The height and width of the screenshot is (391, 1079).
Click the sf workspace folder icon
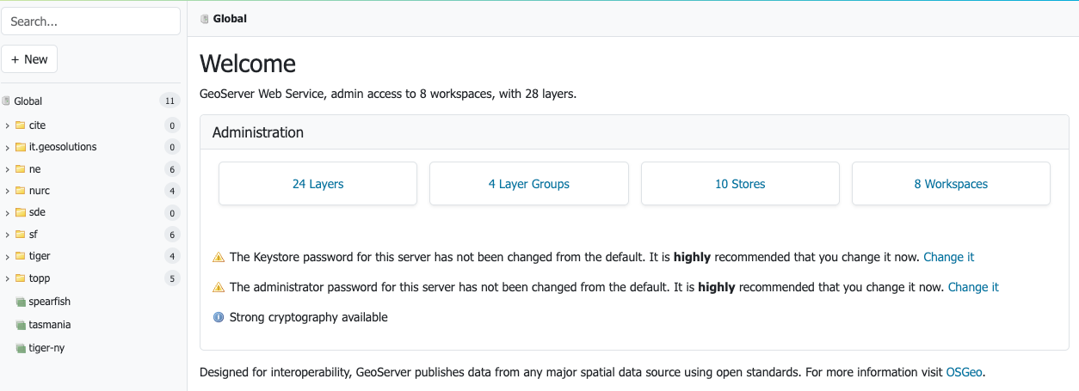pyautogui.click(x=20, y=235)
